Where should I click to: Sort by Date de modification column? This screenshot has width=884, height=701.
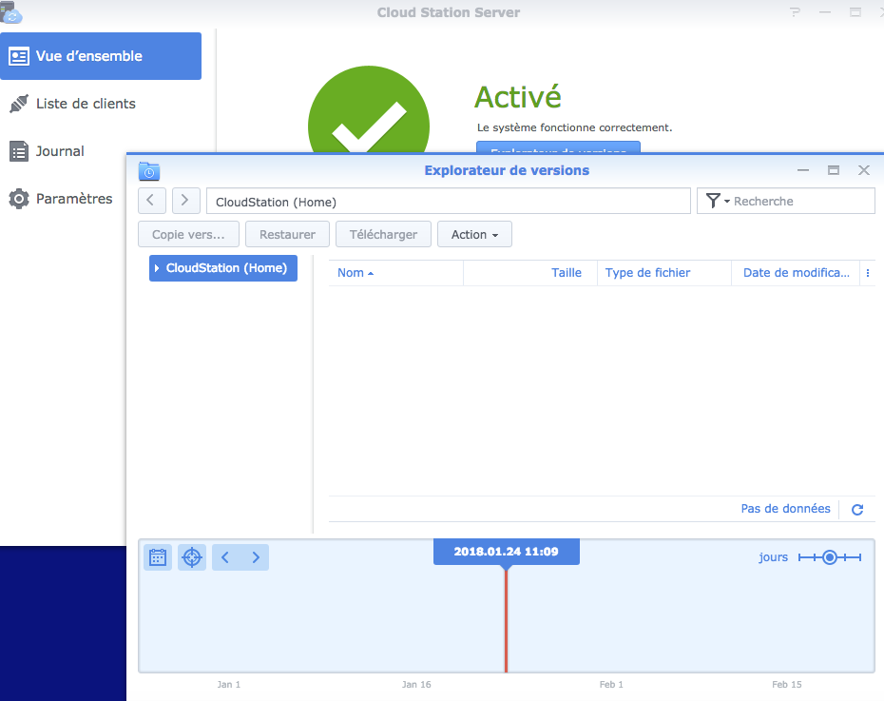(x=796, y=273)
